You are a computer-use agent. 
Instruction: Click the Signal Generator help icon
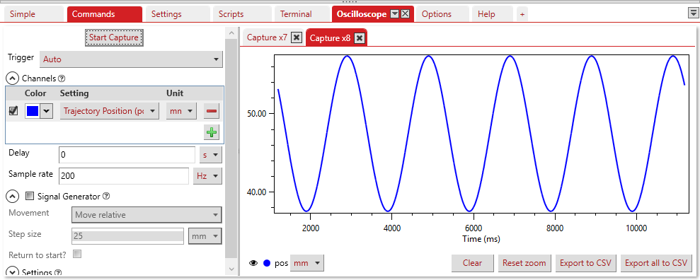pos(106,196)
